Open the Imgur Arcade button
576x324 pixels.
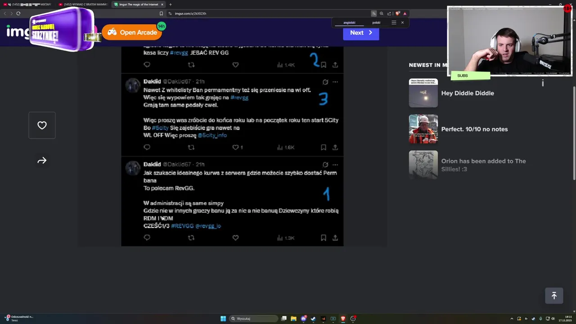pyautogui.click(x=132, y=32)
